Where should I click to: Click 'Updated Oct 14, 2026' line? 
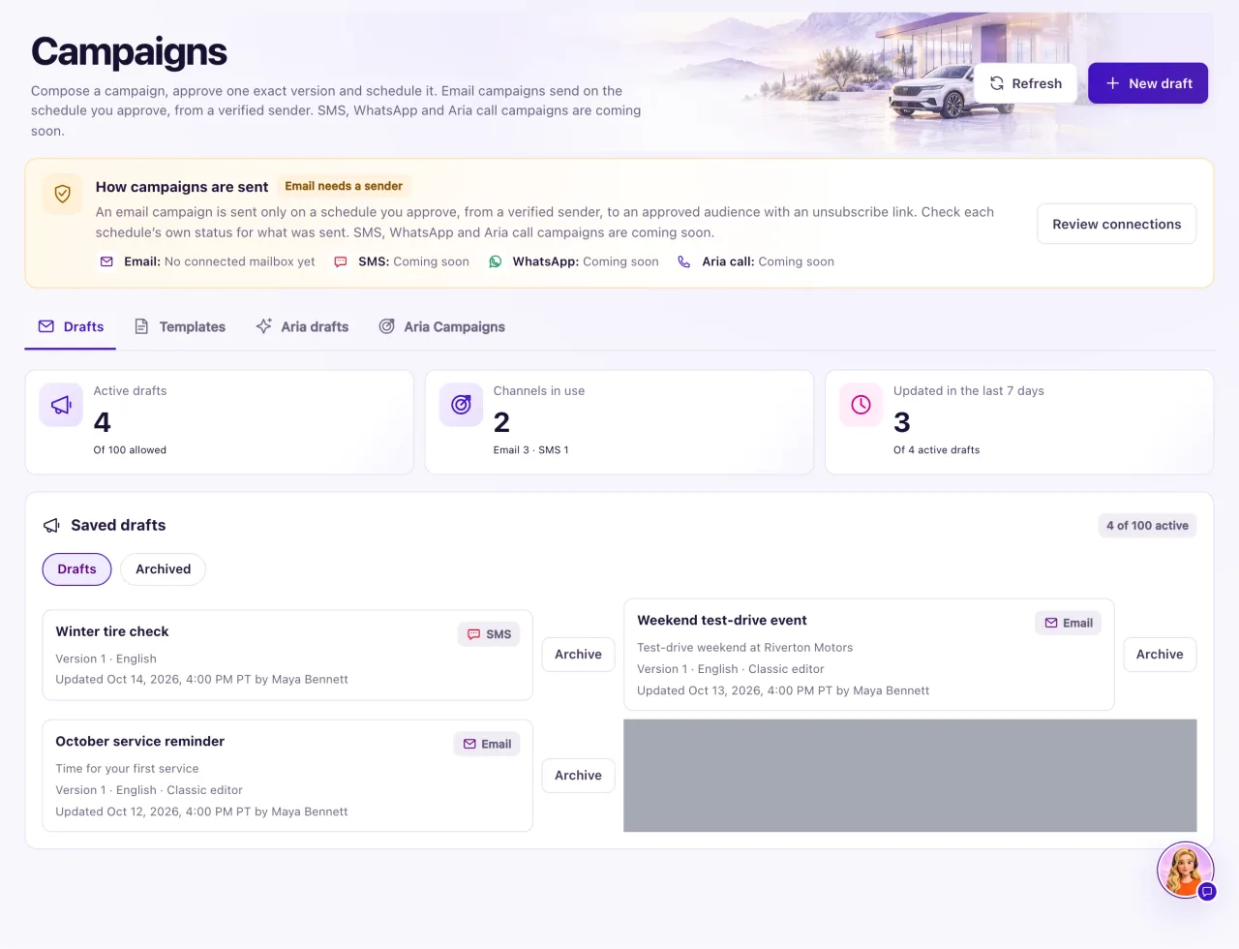[x=201, y=680]
